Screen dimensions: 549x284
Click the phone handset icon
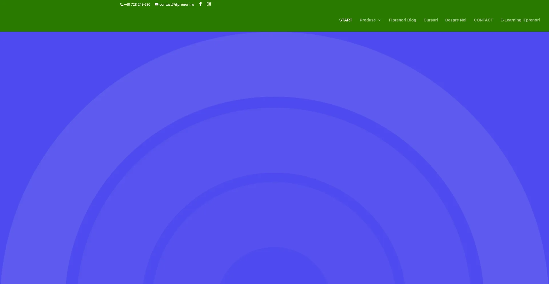point(122,5)
